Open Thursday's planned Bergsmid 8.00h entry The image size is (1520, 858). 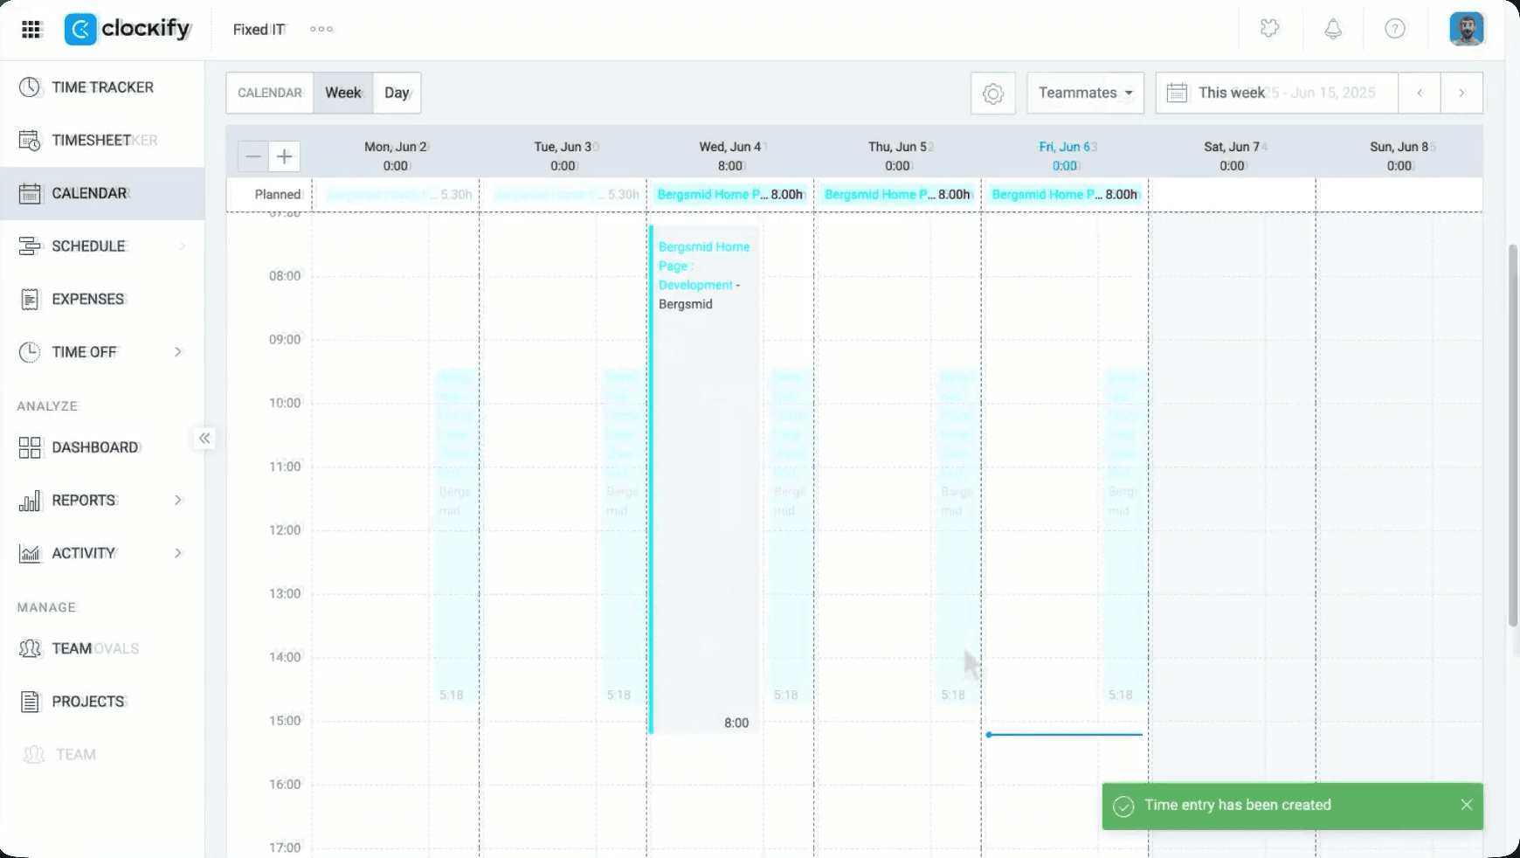897,195
